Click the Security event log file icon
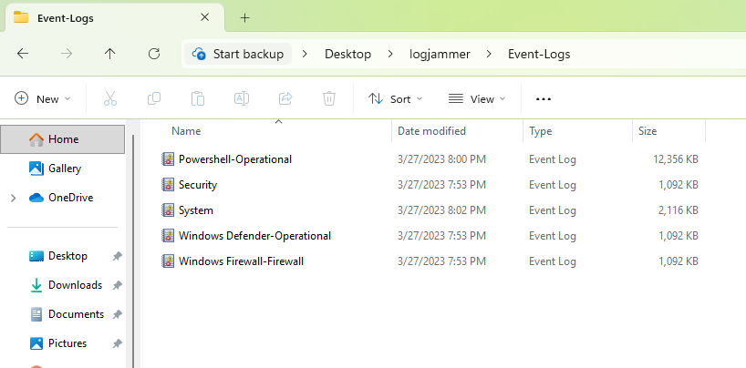The width and height of the screenshot is (746, 368). tap(168, 185)
